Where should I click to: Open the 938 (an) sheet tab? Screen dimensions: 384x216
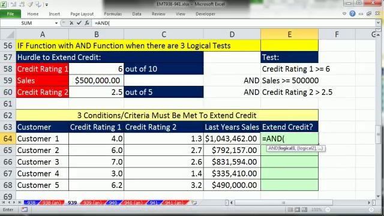pyautogui.click(x=51, y=203)
